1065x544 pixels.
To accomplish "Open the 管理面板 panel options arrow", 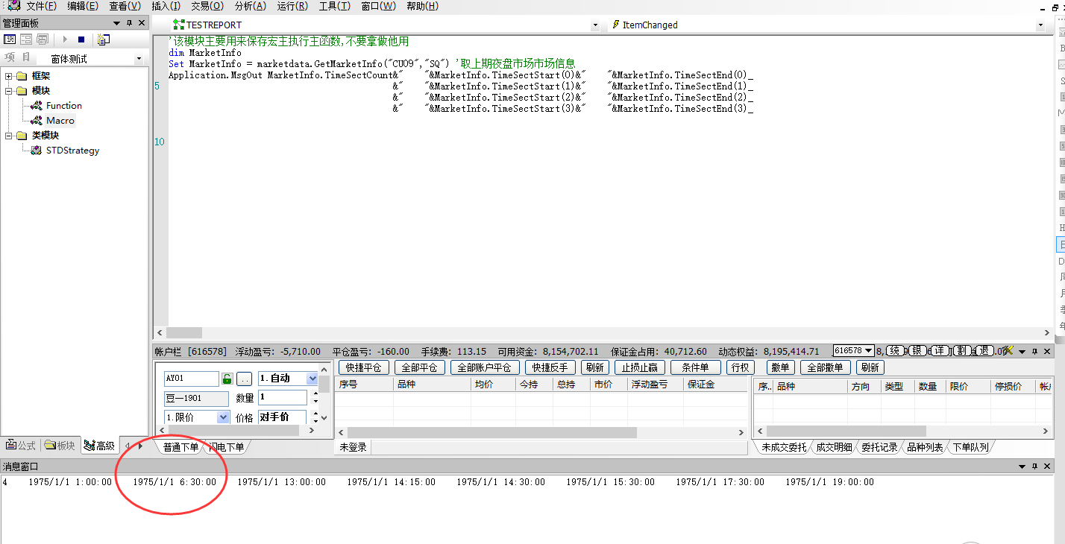I will tap(116, 24).
